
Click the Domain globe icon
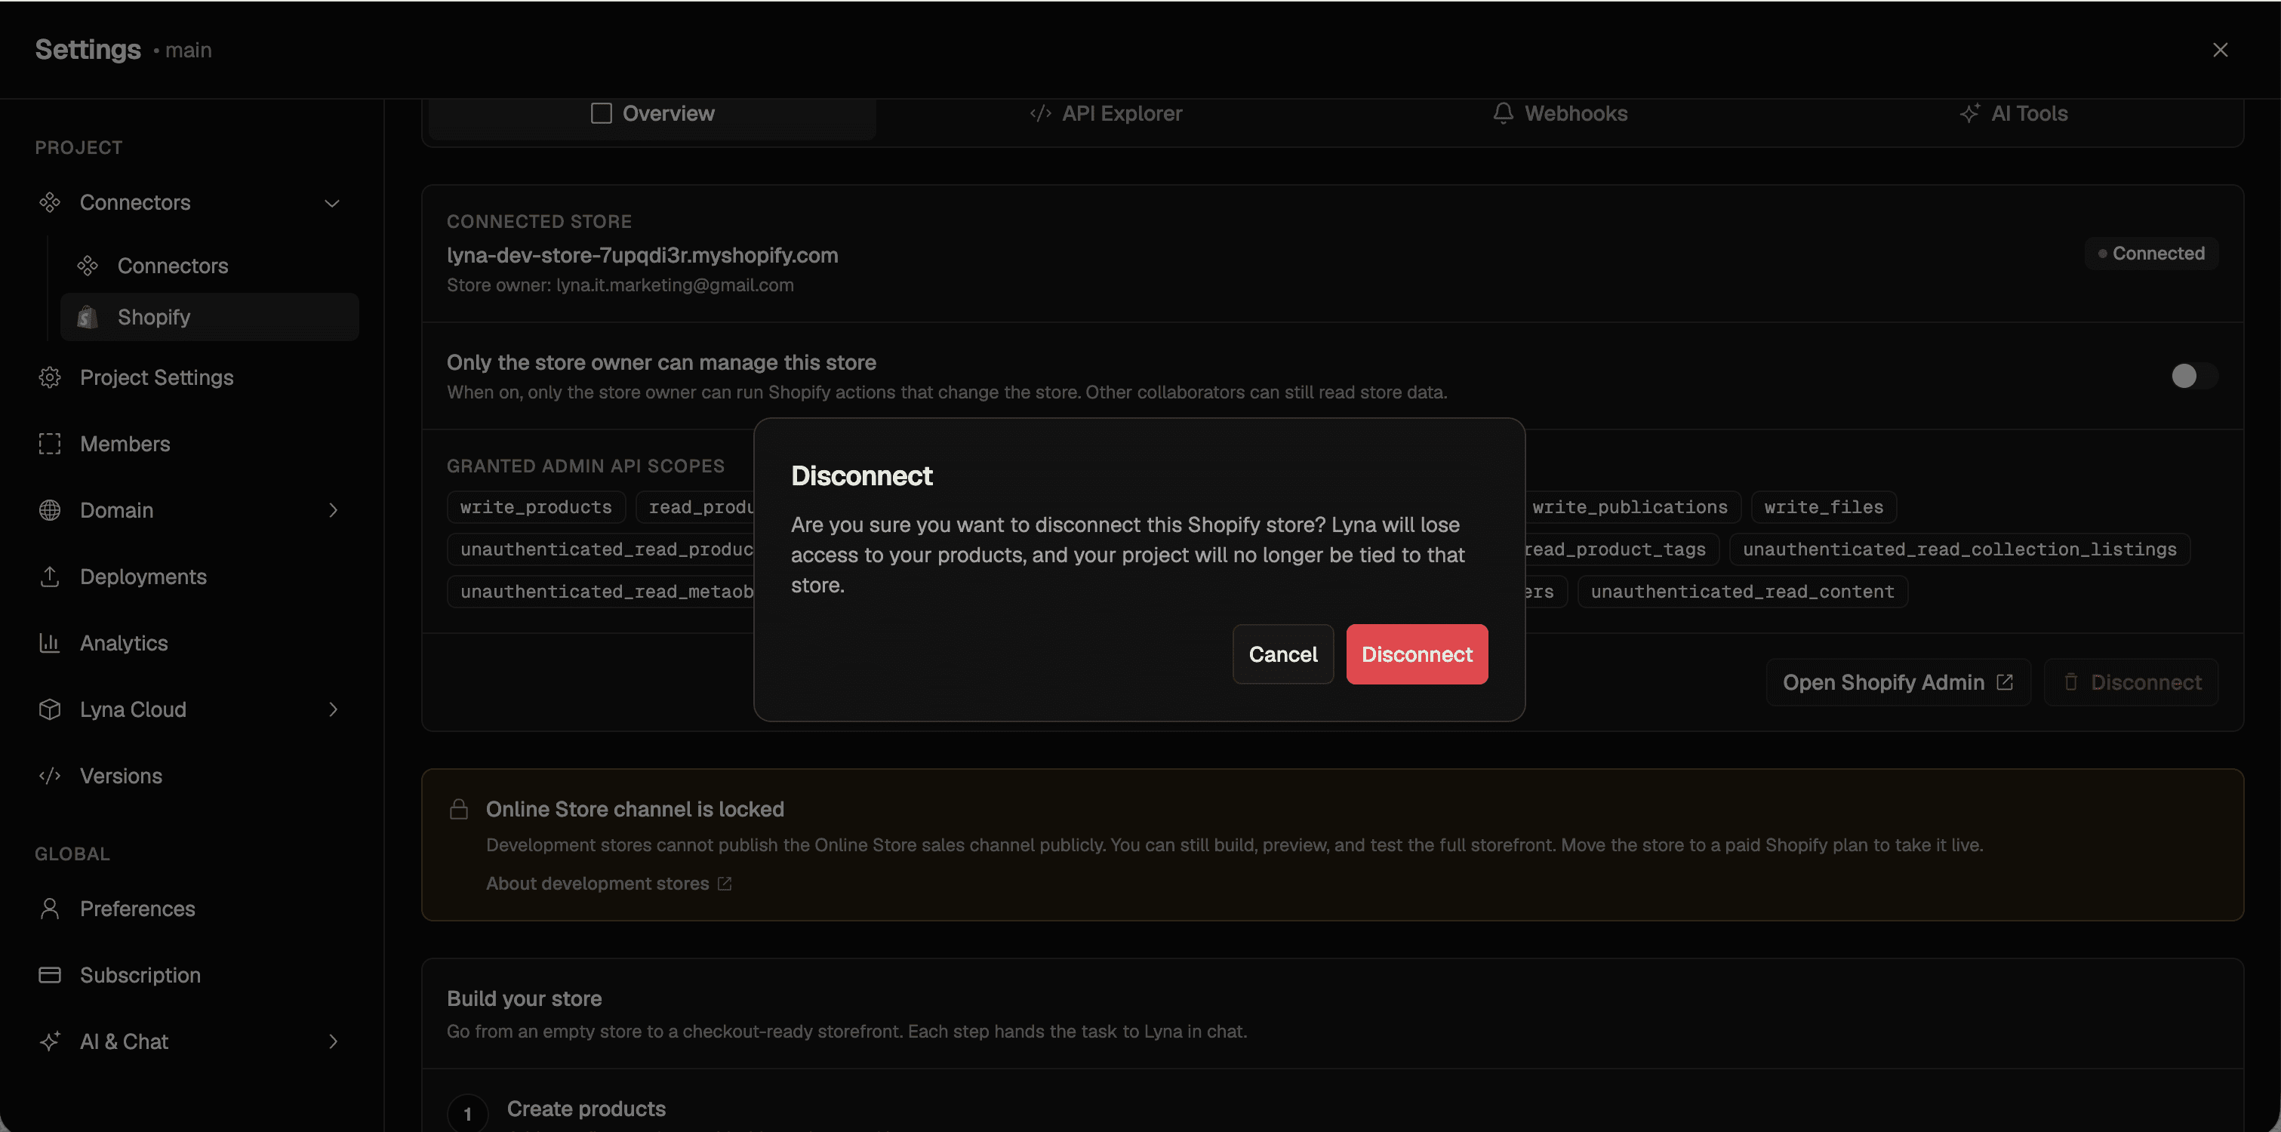(50, 510)
